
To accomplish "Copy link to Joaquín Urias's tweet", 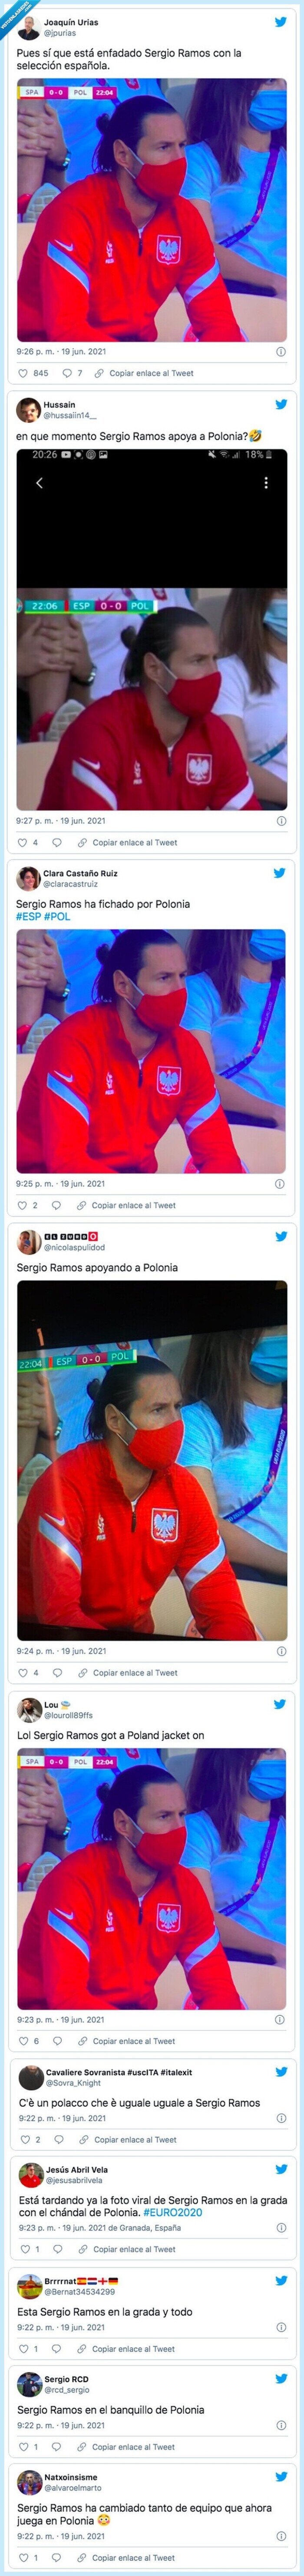I will pos(145,373).
